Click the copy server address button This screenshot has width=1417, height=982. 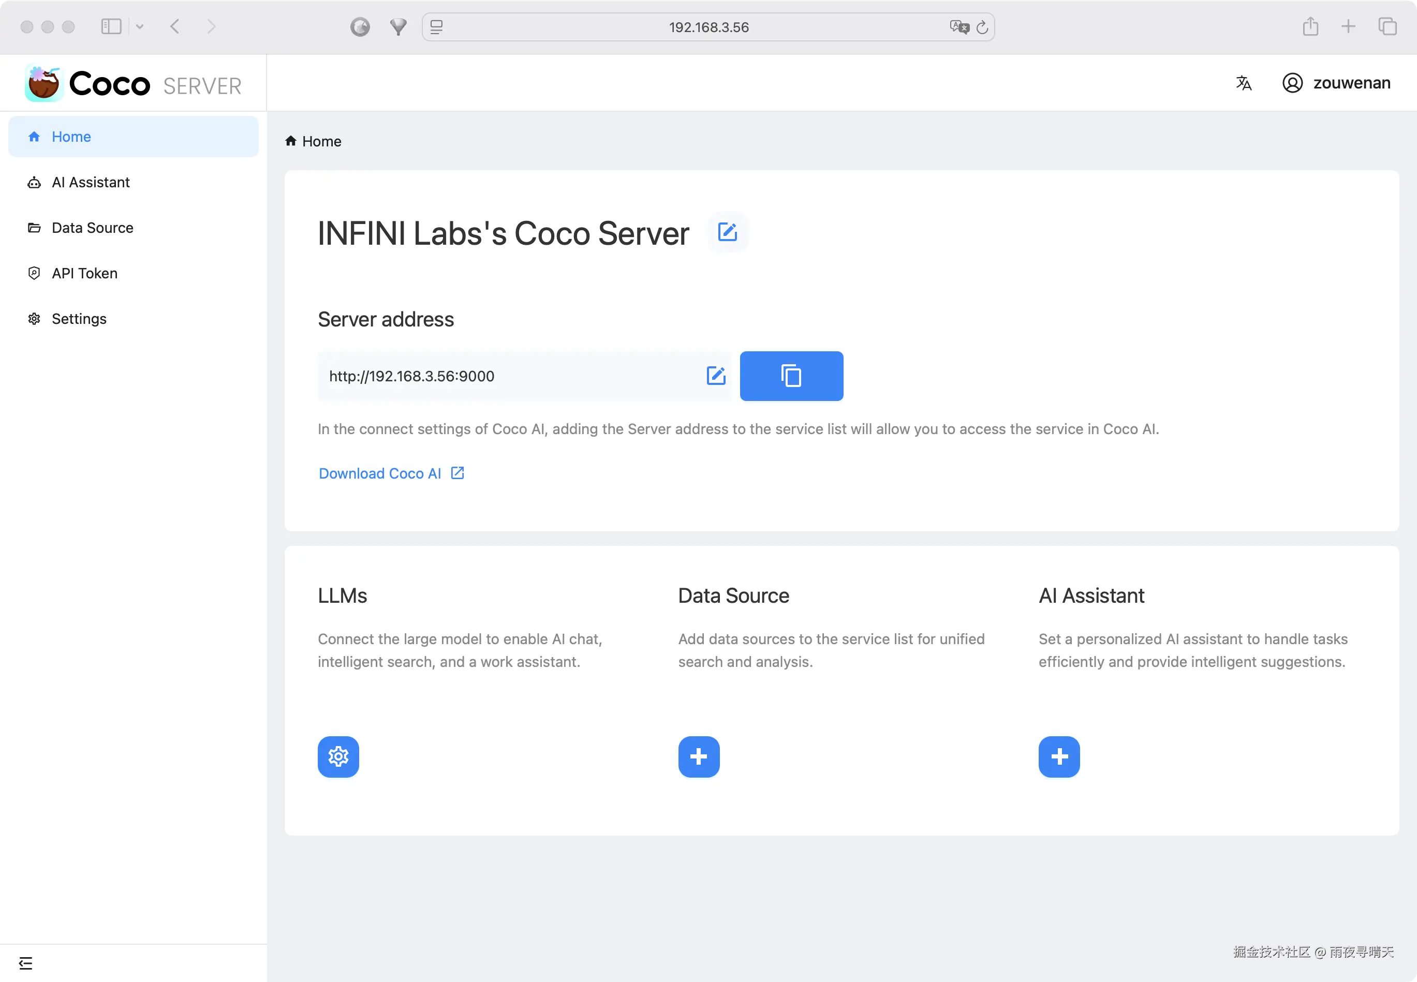[x=791, y=376]
